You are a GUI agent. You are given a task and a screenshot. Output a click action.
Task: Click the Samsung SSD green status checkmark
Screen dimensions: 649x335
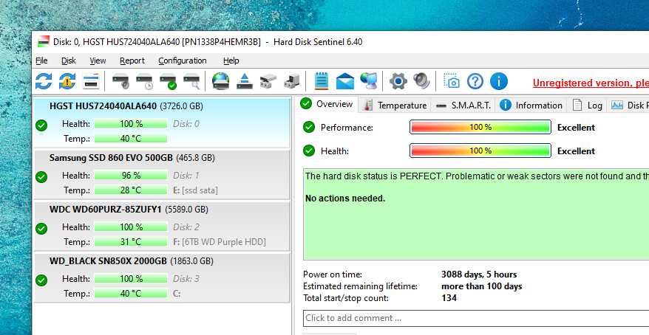click(x=41, y=177)
